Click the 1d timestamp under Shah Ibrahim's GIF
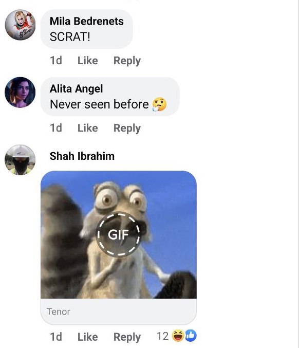The image size is (299, 348). (56, 337)
